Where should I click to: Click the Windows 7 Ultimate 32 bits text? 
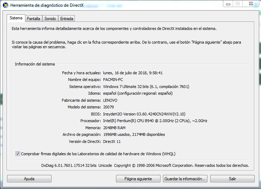[126, 87]
